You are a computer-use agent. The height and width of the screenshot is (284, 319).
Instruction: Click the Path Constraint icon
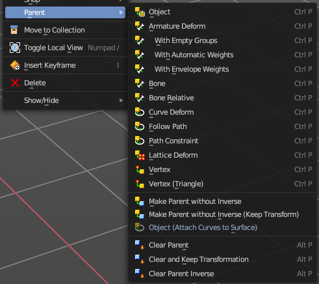(x=140, y=141)
